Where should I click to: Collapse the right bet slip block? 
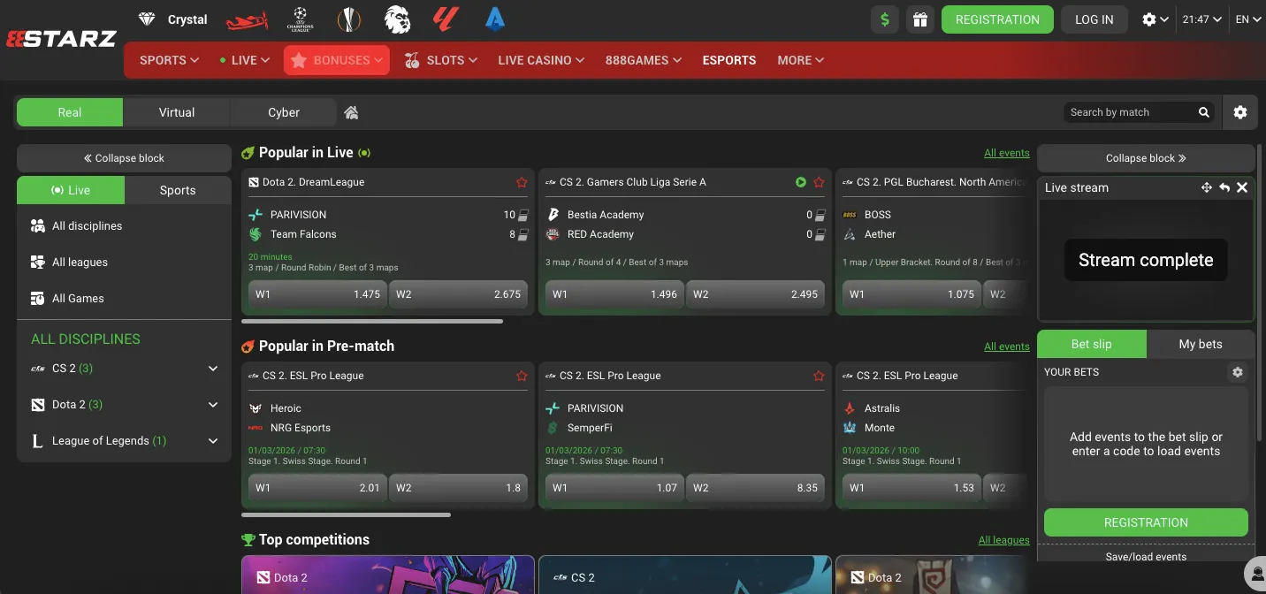point(1146,158)
